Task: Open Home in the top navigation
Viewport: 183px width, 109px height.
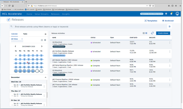Action: (x=29, y=14)
